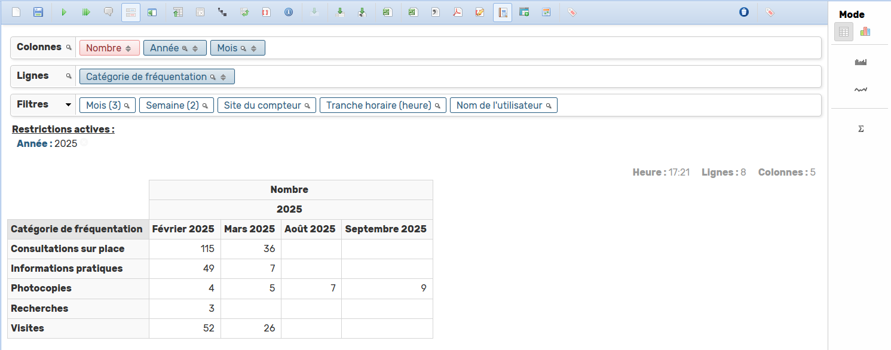Toggle the sigma totals option
The height and width of the screenshot is (350, 891).
pos(861,128)
